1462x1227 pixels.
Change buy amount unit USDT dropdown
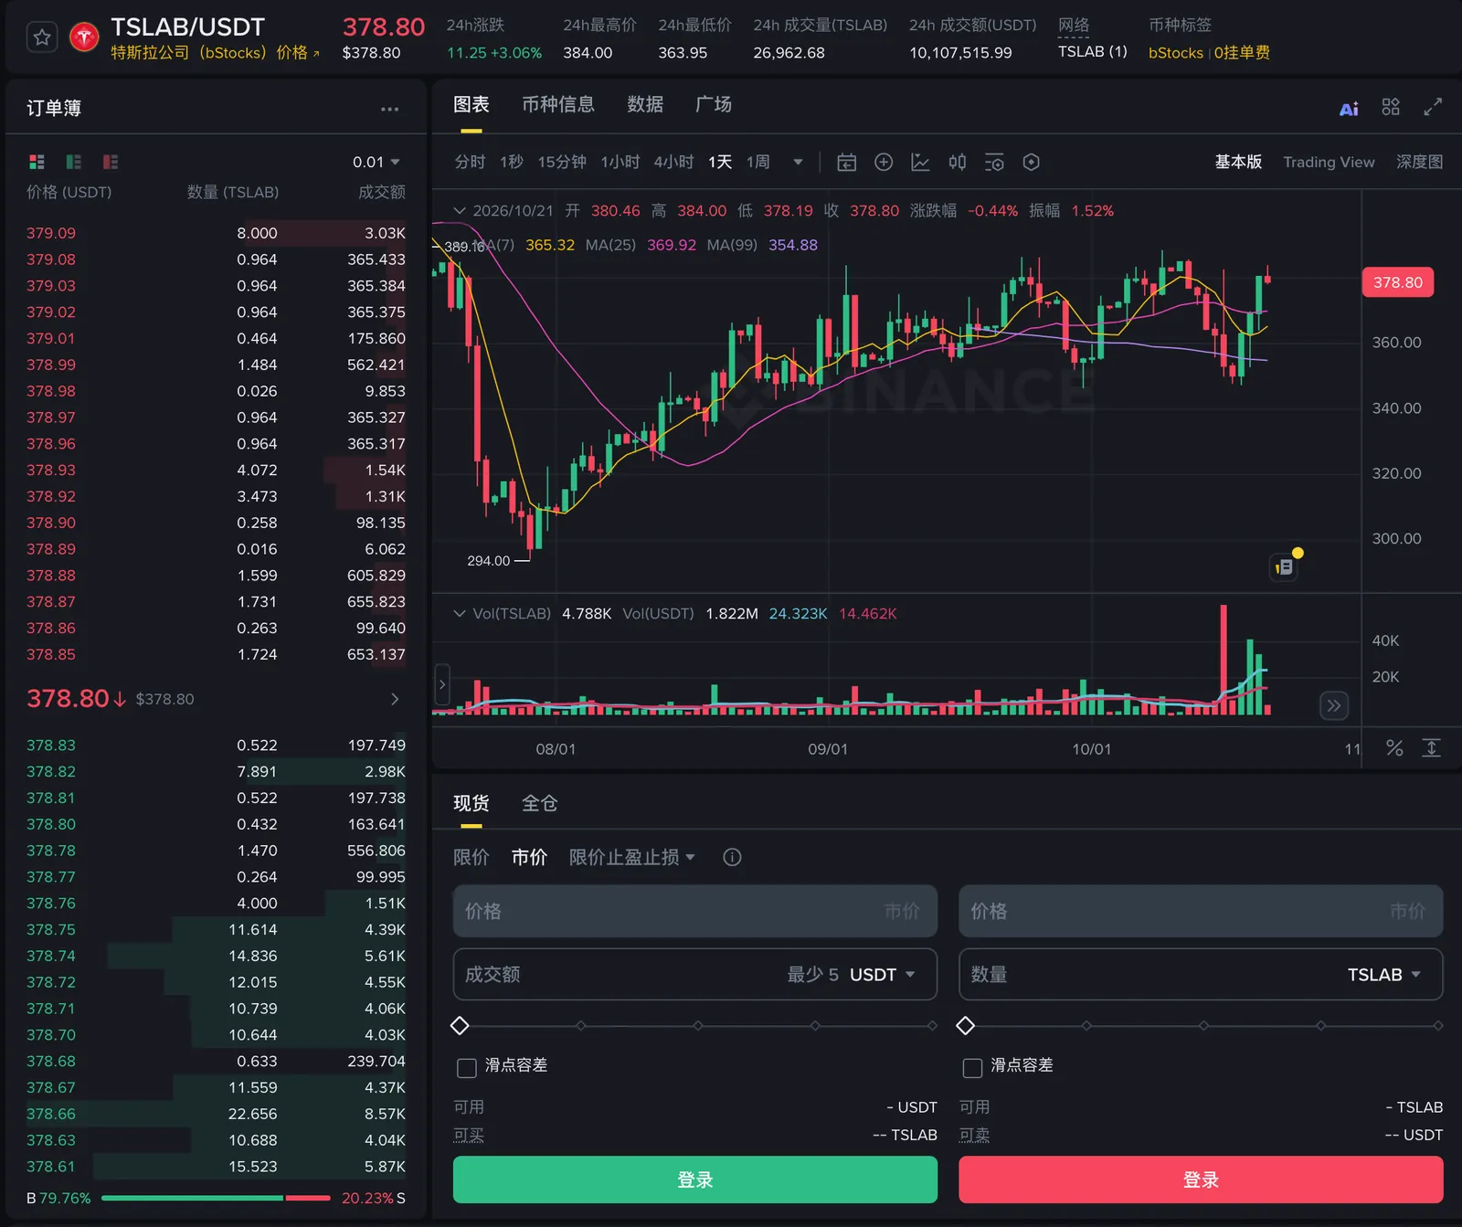coord(882,975)
